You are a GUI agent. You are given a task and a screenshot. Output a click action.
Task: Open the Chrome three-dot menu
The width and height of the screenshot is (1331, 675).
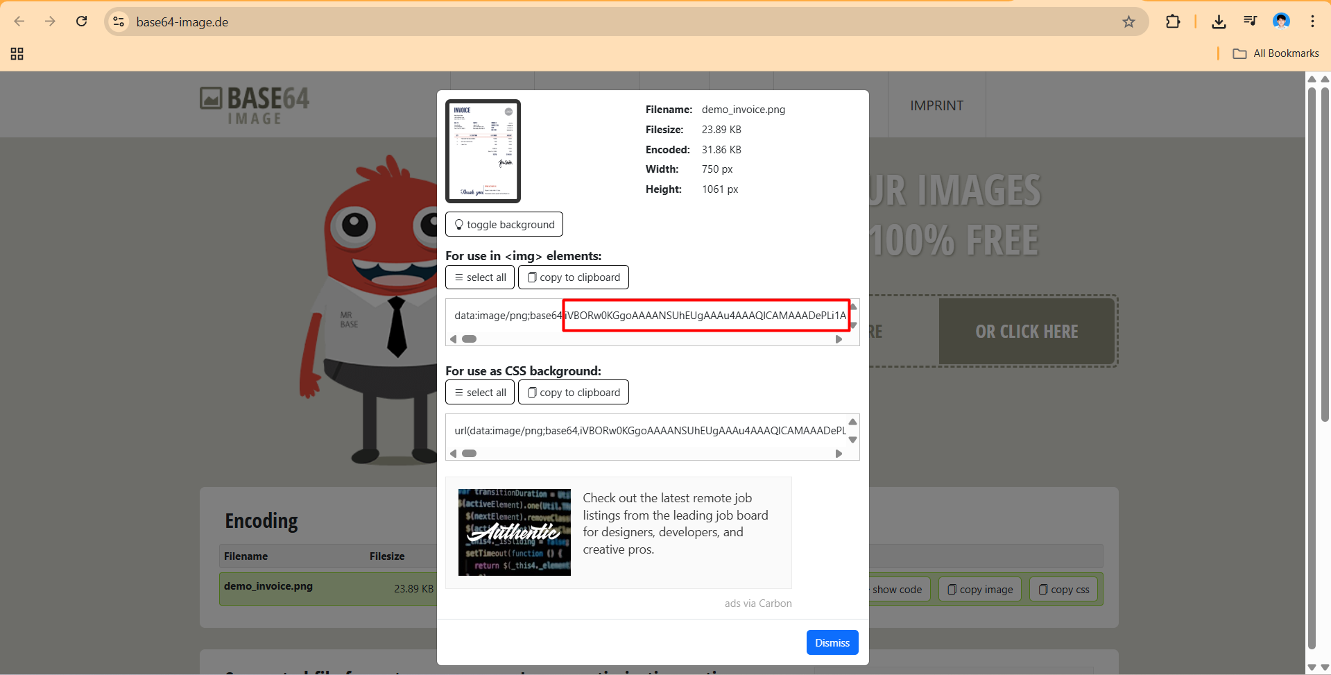[x=1312, y=22]
